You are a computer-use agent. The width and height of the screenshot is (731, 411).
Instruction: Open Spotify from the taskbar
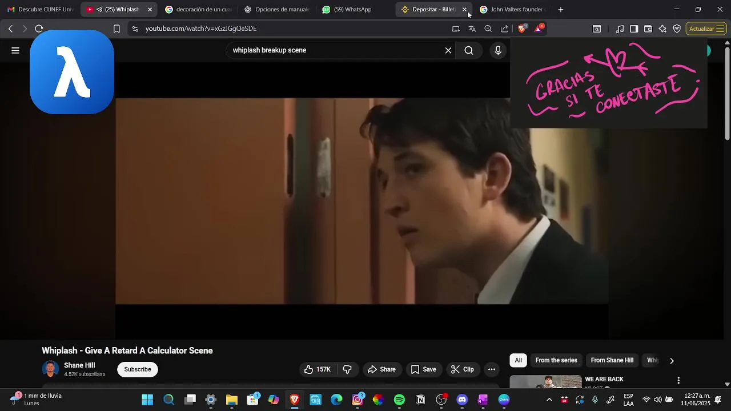tap(399, 400)
